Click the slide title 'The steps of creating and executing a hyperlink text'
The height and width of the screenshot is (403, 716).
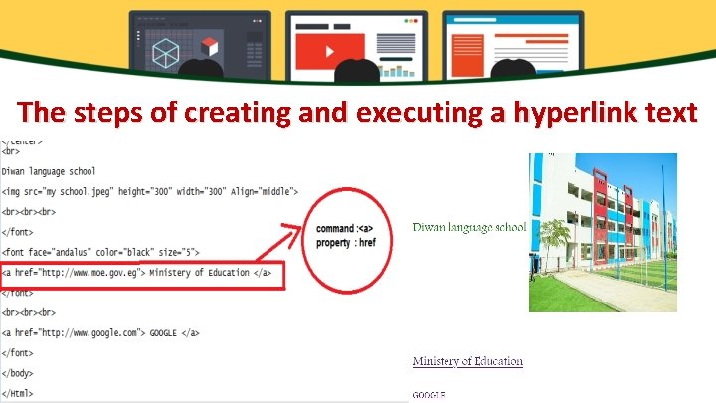click(x=357, y=112)
